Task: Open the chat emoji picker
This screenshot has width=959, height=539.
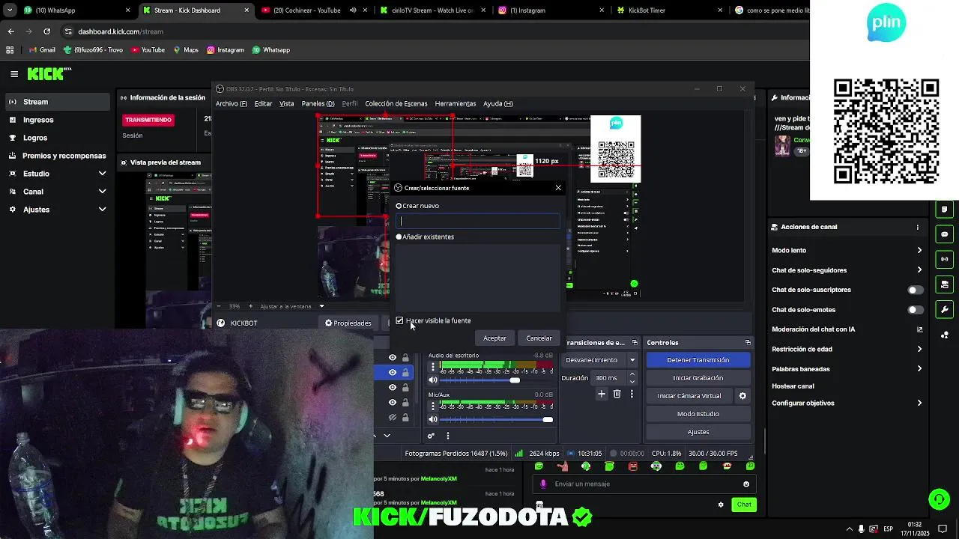Action: pos(746,484)
